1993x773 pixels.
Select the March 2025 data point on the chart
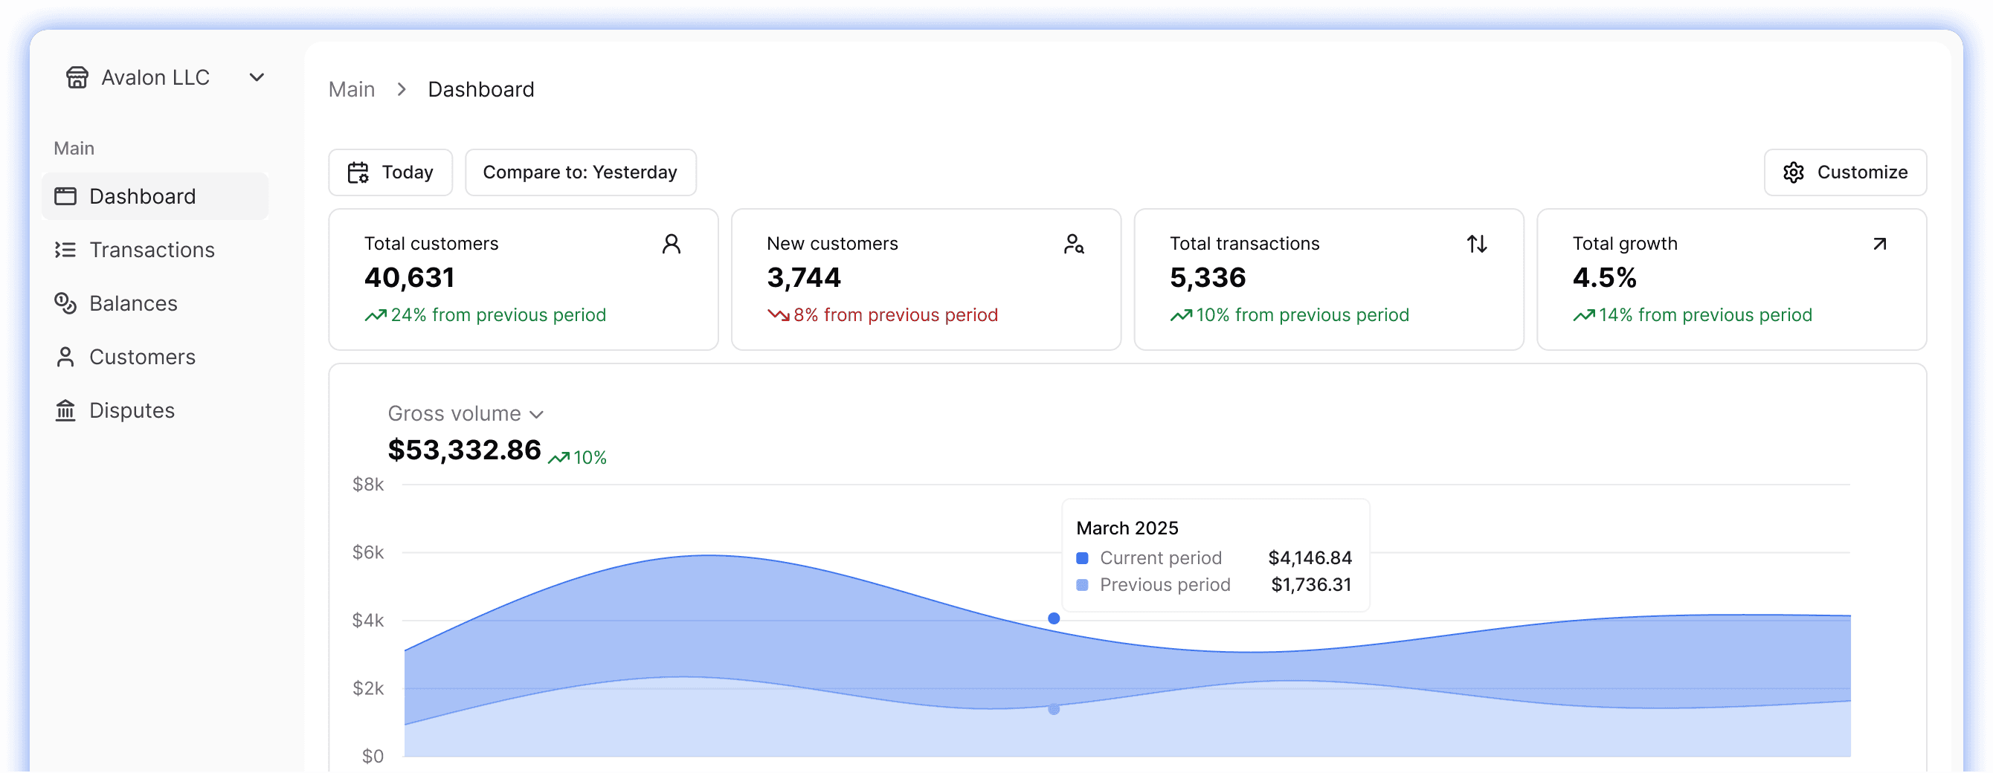coord(1054,618)
